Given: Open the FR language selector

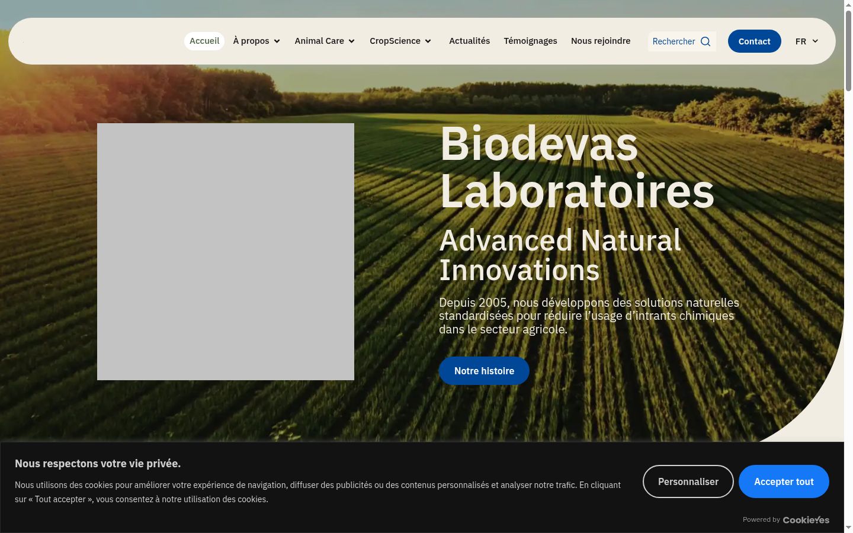Looking at the screenshot, I should click(807, 41).
